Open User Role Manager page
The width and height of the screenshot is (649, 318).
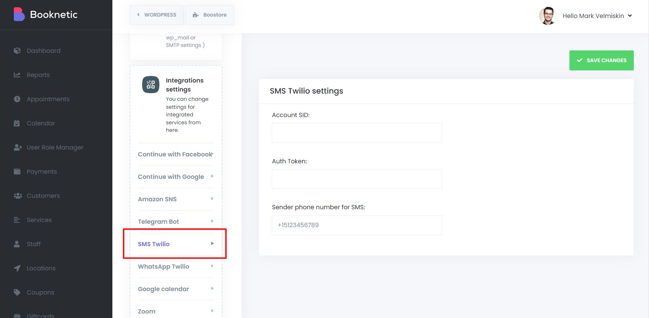click(x=55, y=147)
